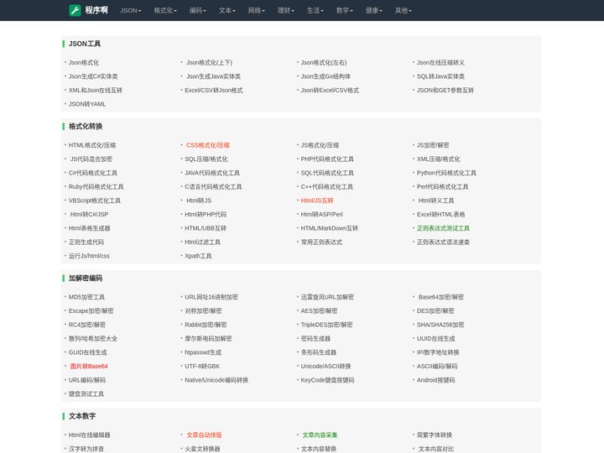Open Excel/CSV转Json格式 link
Image resolution: width=604 pixels, height=453 pixels.
coord(214,90)
